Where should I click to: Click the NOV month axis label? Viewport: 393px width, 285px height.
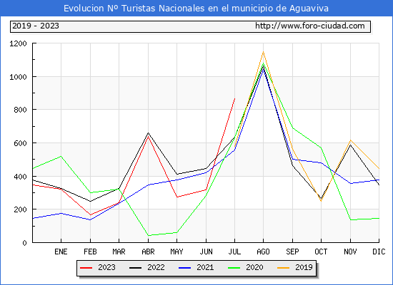[350, 252]
